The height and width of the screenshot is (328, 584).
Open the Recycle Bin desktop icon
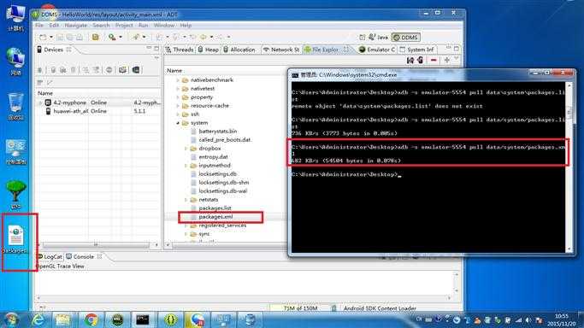pyautogui.click(x=15, y=107)
